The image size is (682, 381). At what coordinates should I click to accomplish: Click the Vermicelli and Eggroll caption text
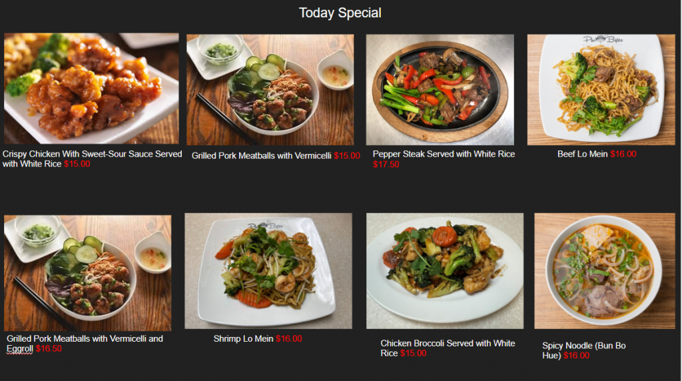pos(85,344)
